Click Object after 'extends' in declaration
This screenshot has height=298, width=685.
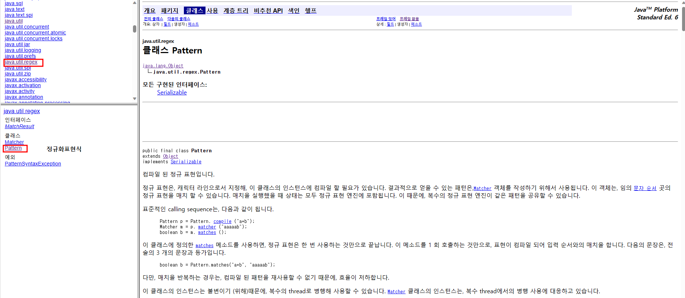click(x=171, y=156)
